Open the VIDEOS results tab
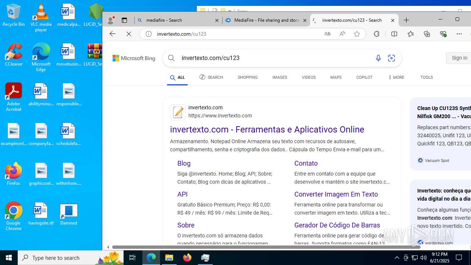Viewport: 471px width, 265px height. tap(309, 77)
